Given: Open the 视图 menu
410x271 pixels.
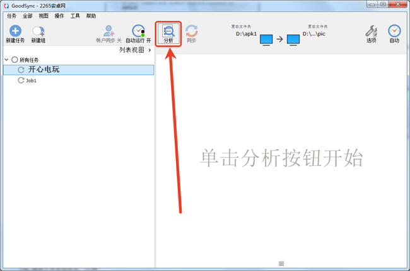Looking at the screenshot, I should pos(44,16).
